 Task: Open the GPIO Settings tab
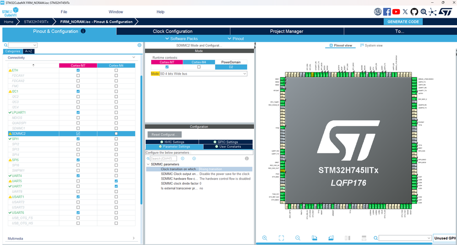pos(226,142)
